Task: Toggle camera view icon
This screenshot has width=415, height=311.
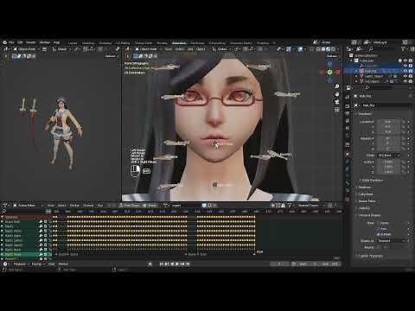Action: [x=337, y=102]
